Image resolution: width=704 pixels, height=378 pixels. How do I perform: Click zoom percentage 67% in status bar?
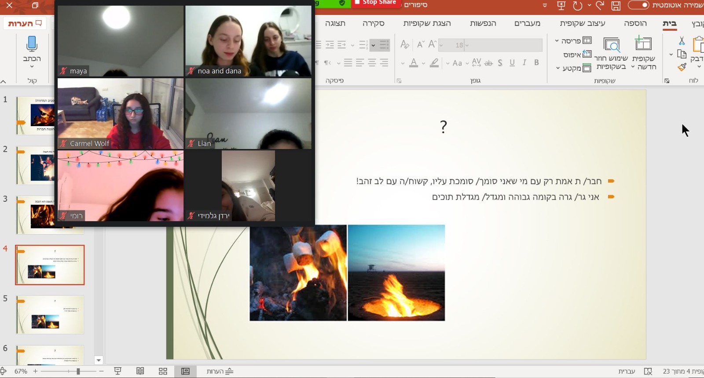pyautogui.click(x=21, y=371)
